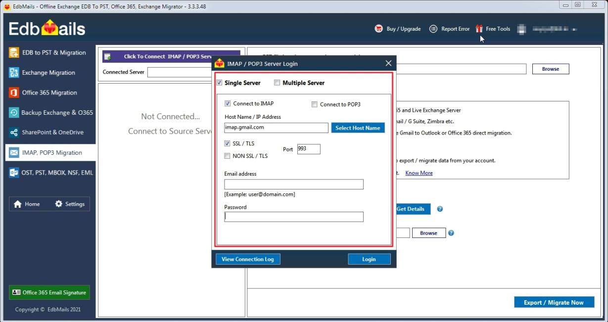Click lower Browse button beside help icon
Image resolution: width=608 pixels, height=322 pixels.
(x=428, y=233)
